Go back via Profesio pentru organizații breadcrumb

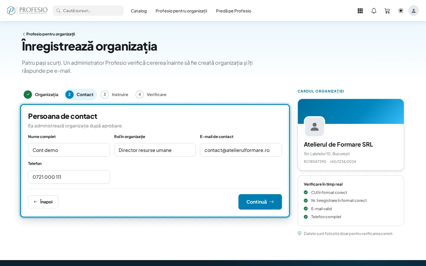click(49, 34)
